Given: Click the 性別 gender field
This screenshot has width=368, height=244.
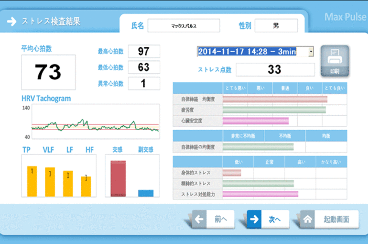Looking at the screenshot, I should point(276,26).
